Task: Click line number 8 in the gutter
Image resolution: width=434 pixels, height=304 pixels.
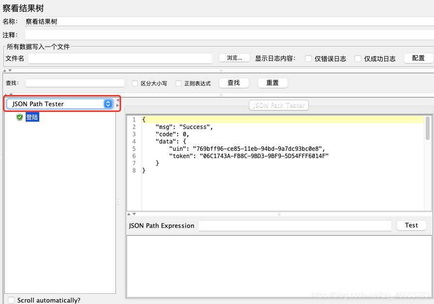Action: click(134, 171)
